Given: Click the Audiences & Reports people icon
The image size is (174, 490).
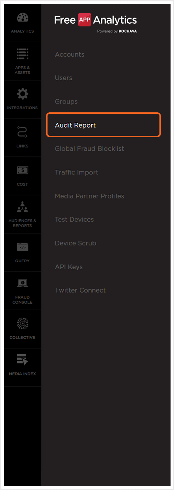Looking at the screenshot, I should (22, 208).
